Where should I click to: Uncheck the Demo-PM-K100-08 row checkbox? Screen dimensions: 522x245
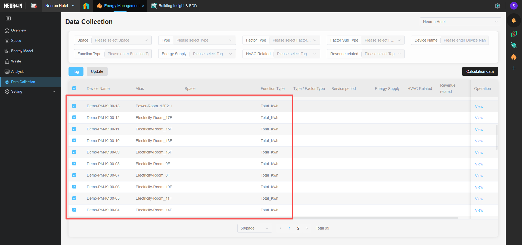(74, 164)
